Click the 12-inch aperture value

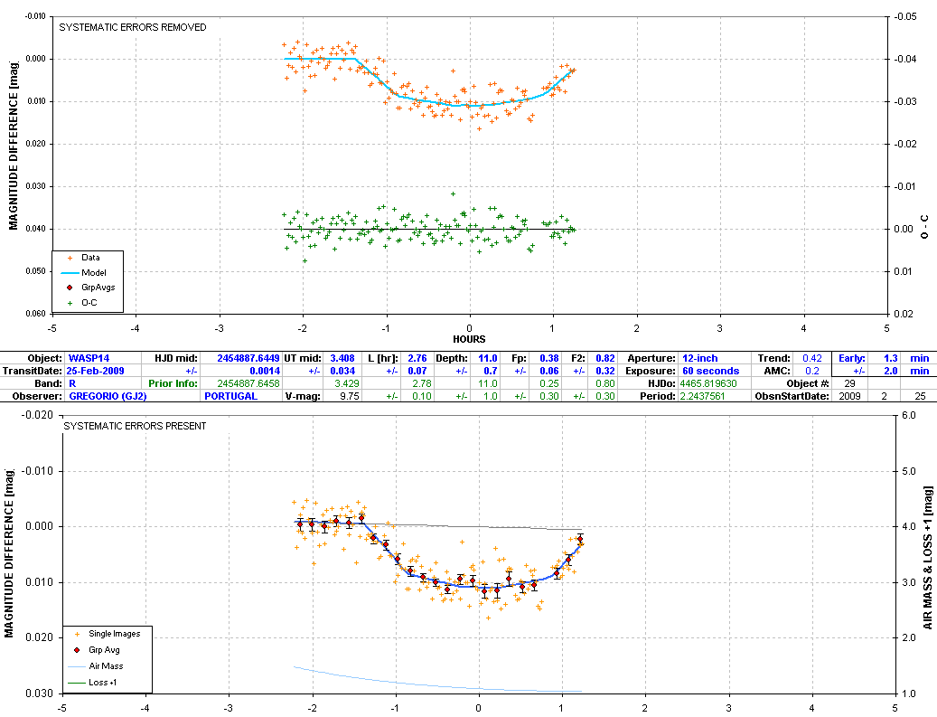pos(700,358)
